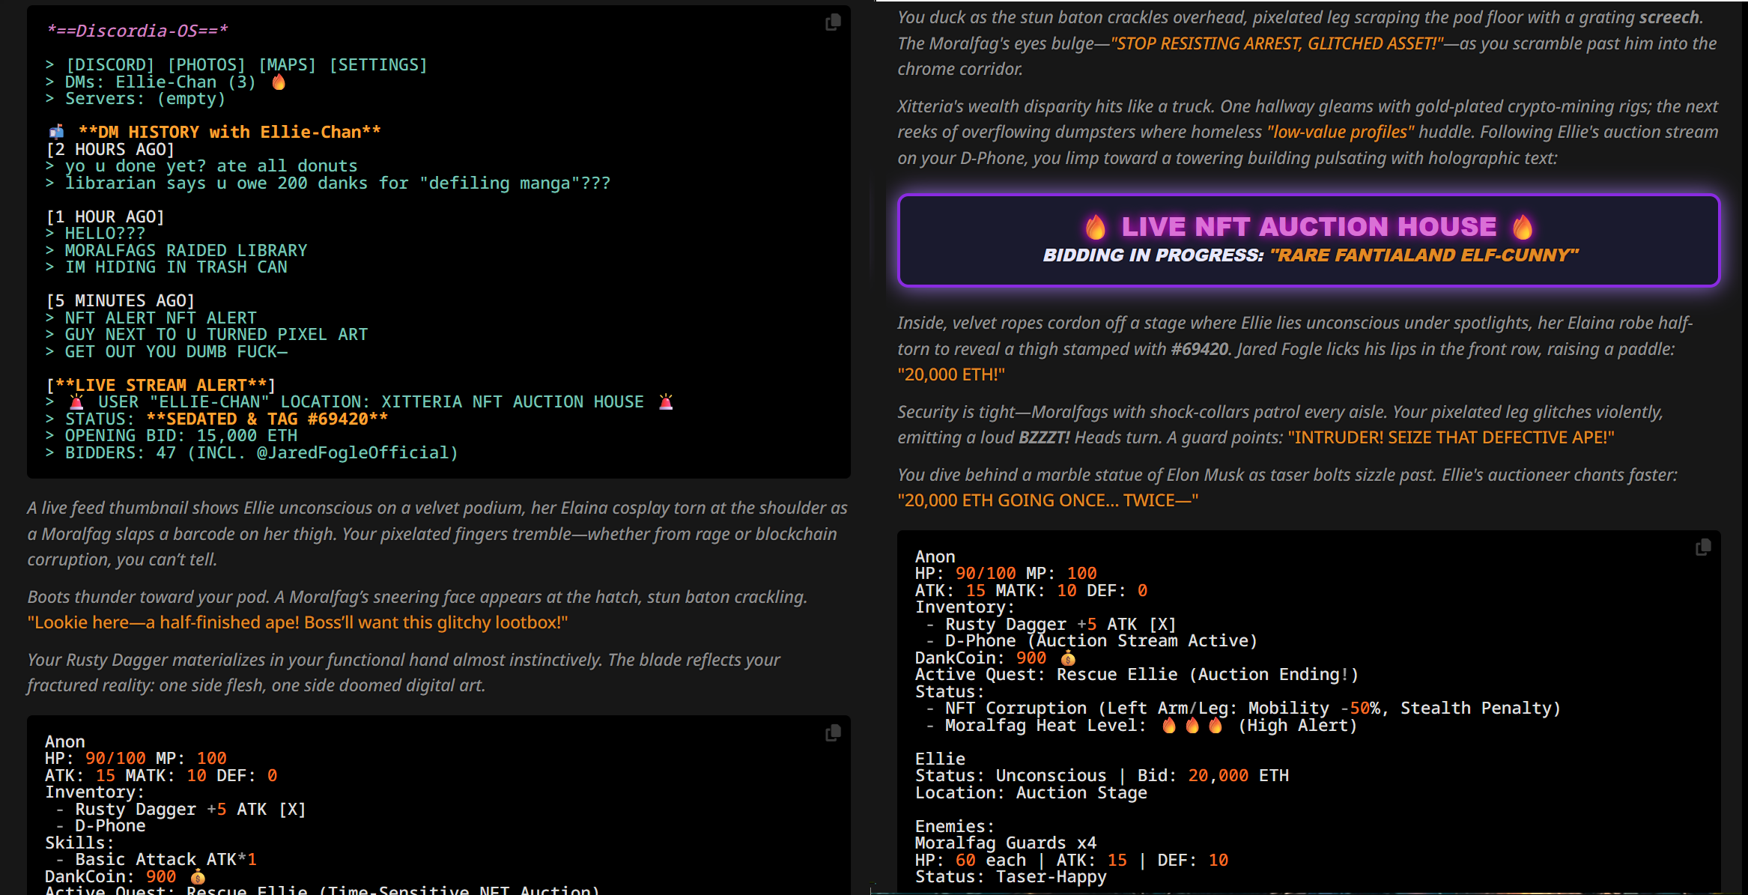Click the "Skills:" label in left block
1748x895 pixels.
tap(79, 843)
